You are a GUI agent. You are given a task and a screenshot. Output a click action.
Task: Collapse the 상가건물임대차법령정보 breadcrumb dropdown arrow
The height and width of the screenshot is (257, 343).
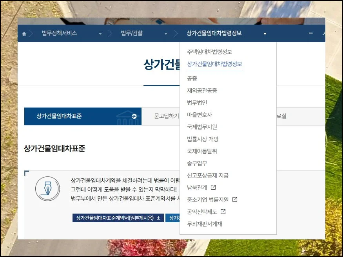point(265,34)
